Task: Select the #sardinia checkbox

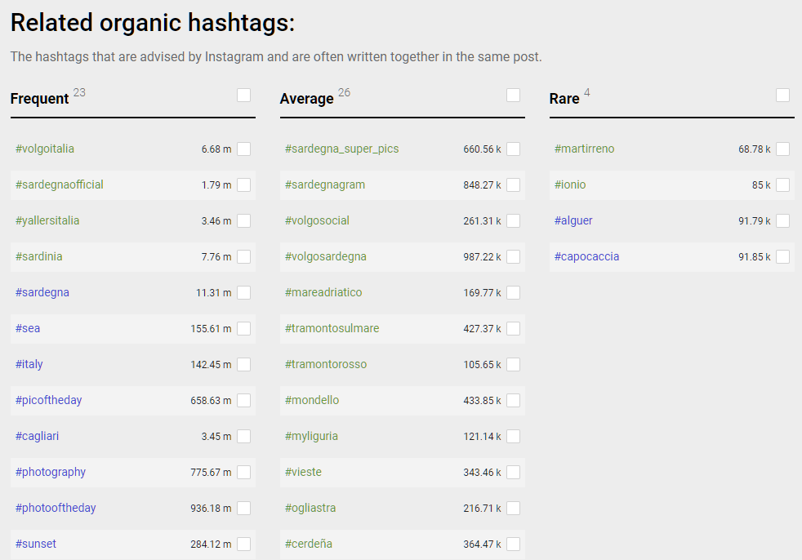Action: [x=244, y=256]
